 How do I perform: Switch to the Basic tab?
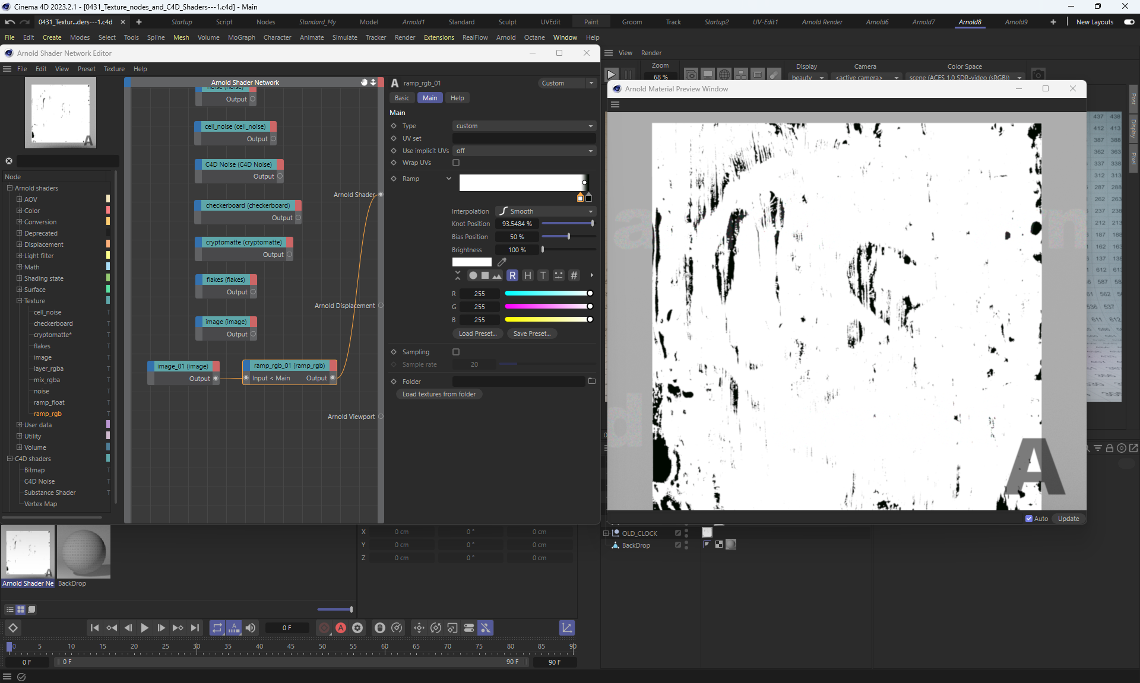[402, 98]
